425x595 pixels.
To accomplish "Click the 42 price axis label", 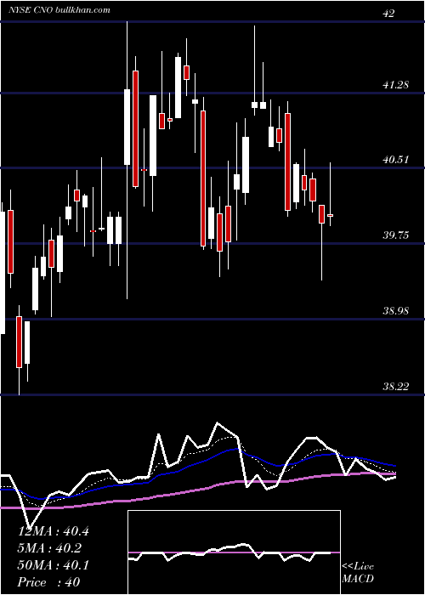I will click(x=388, y=14).
